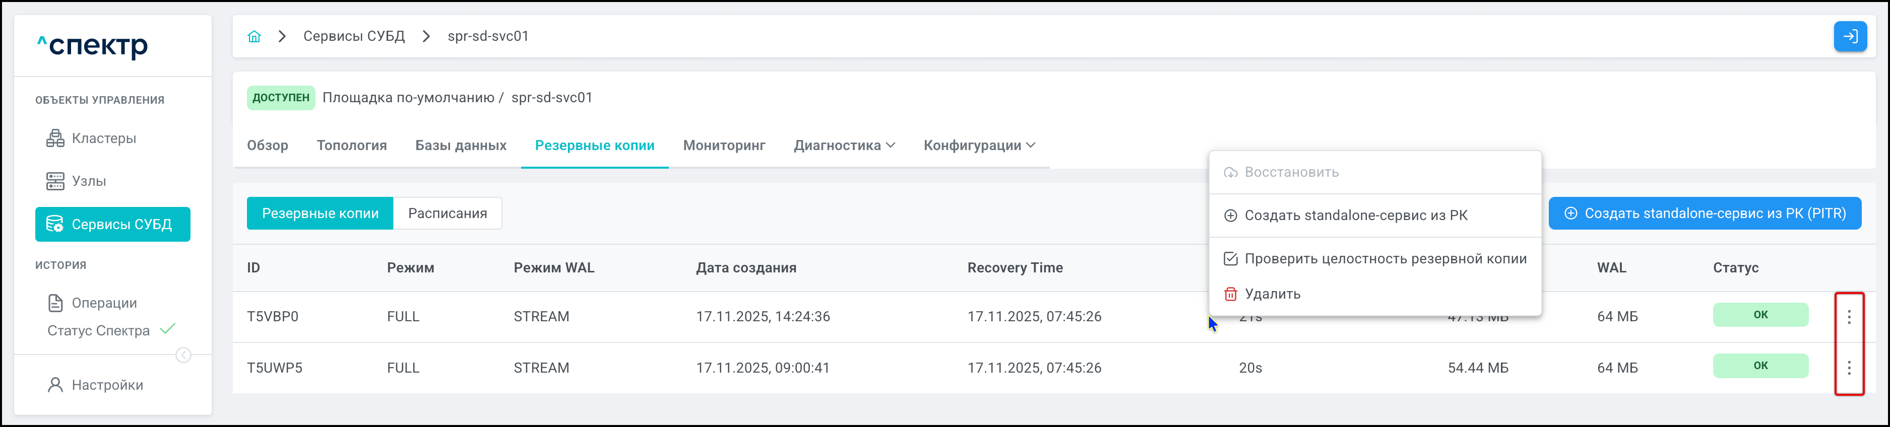Switch to the Топология tab
This screenshot has height=427, width=1890.
pyautogui.click(x=351, y=146)
